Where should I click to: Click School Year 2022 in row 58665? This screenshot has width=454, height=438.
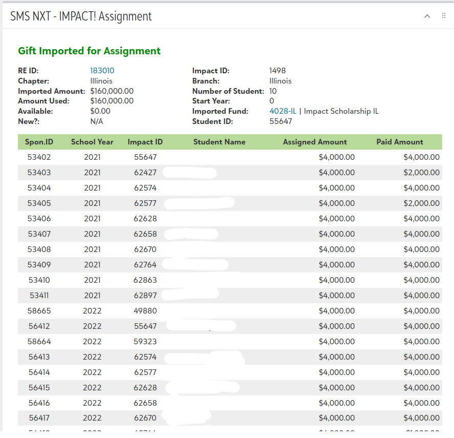tap(92, 311)
